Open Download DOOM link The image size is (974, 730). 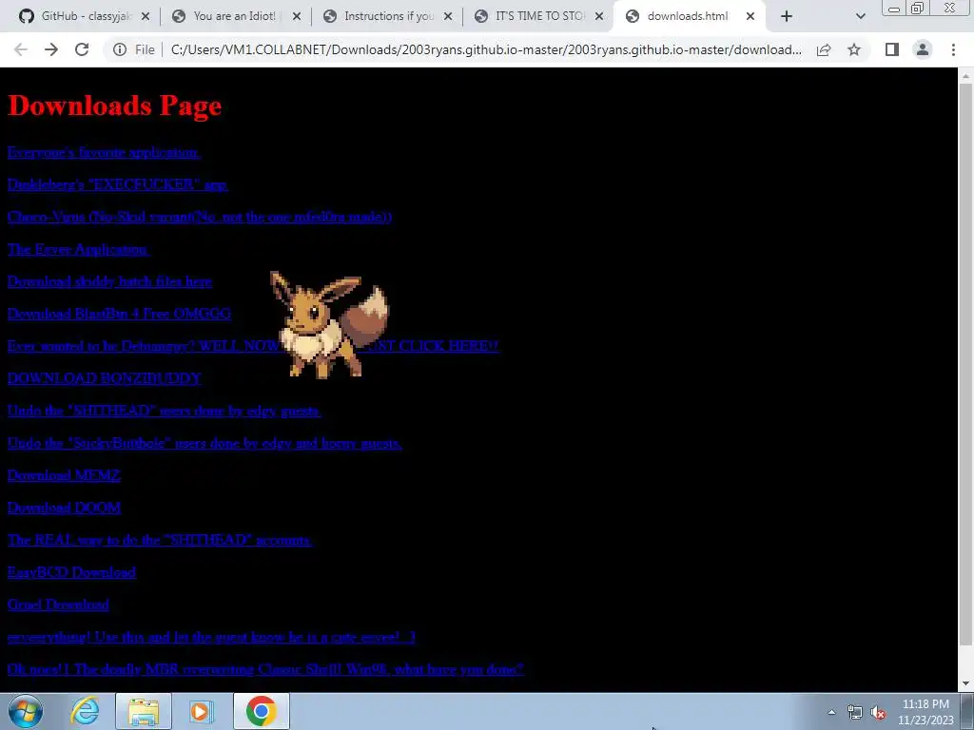(64, 508)
